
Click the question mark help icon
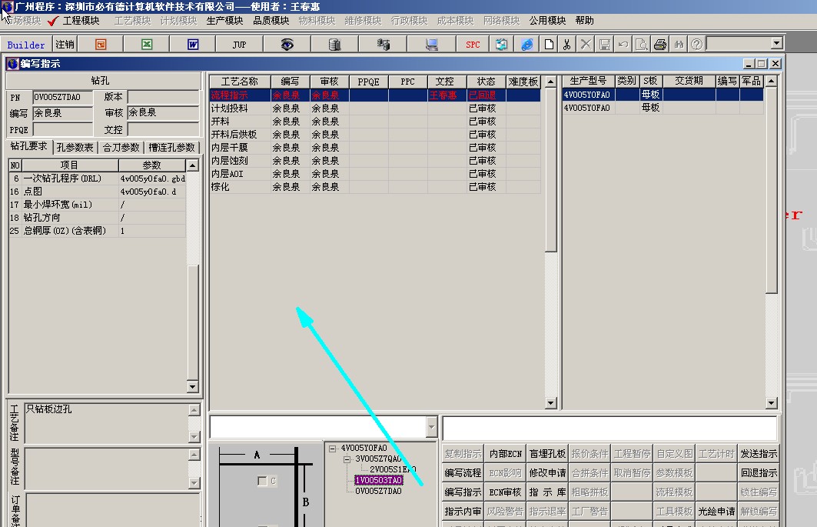[x=696, y=45]
